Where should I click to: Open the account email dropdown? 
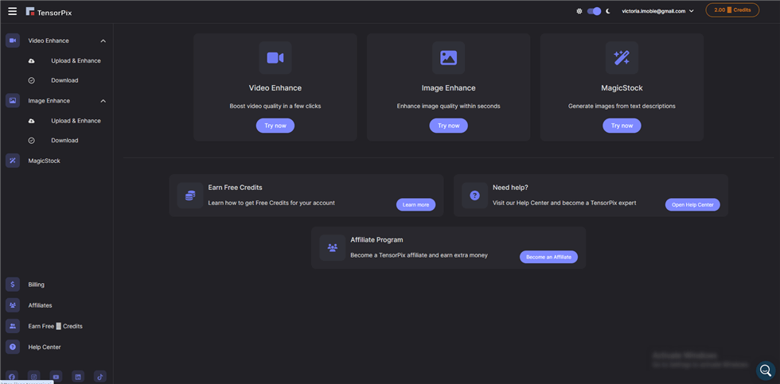657,11
